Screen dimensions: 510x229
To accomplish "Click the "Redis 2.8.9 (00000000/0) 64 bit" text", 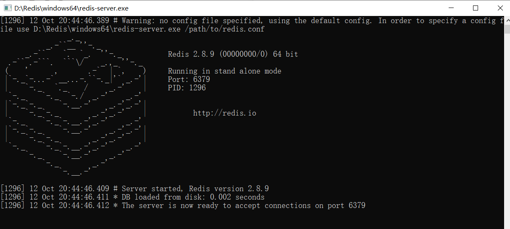I will point(233,54).
